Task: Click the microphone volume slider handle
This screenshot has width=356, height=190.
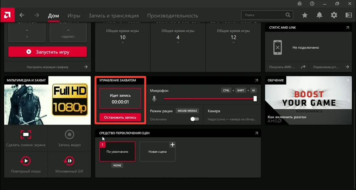Action: coord(255,99)
